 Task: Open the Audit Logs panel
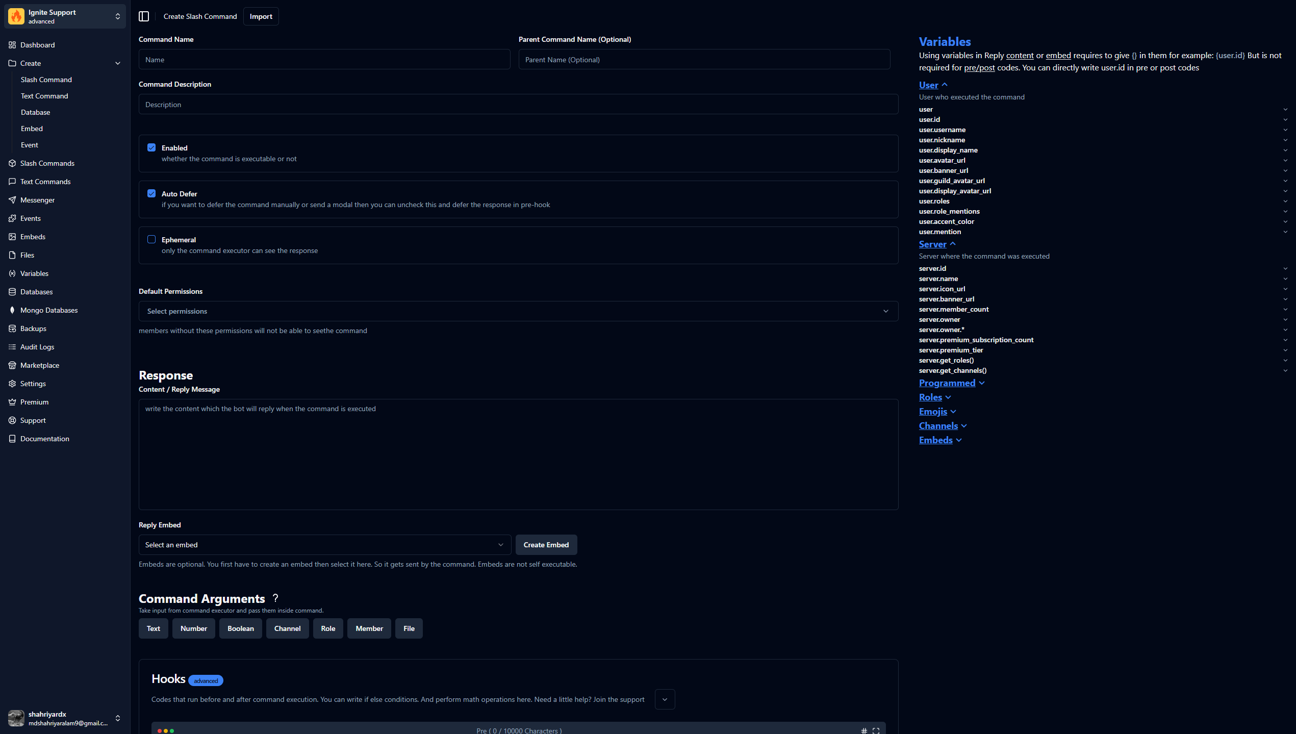[x=37, y=347]
